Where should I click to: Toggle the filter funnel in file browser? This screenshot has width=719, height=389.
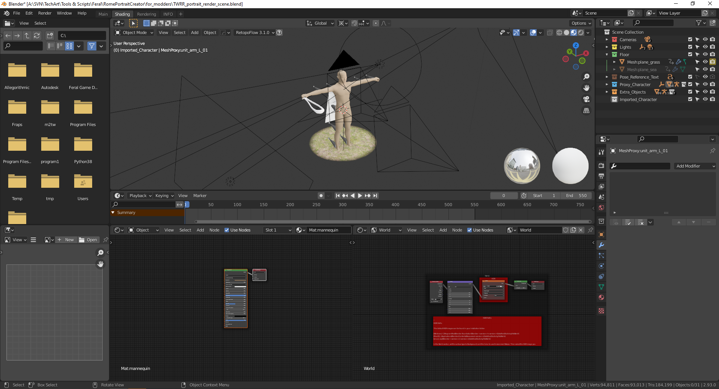click(91, 46)
